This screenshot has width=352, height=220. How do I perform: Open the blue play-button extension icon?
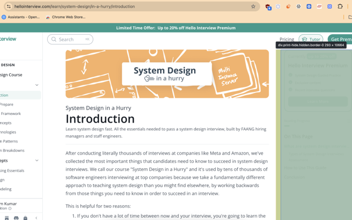tap(309, 7)
